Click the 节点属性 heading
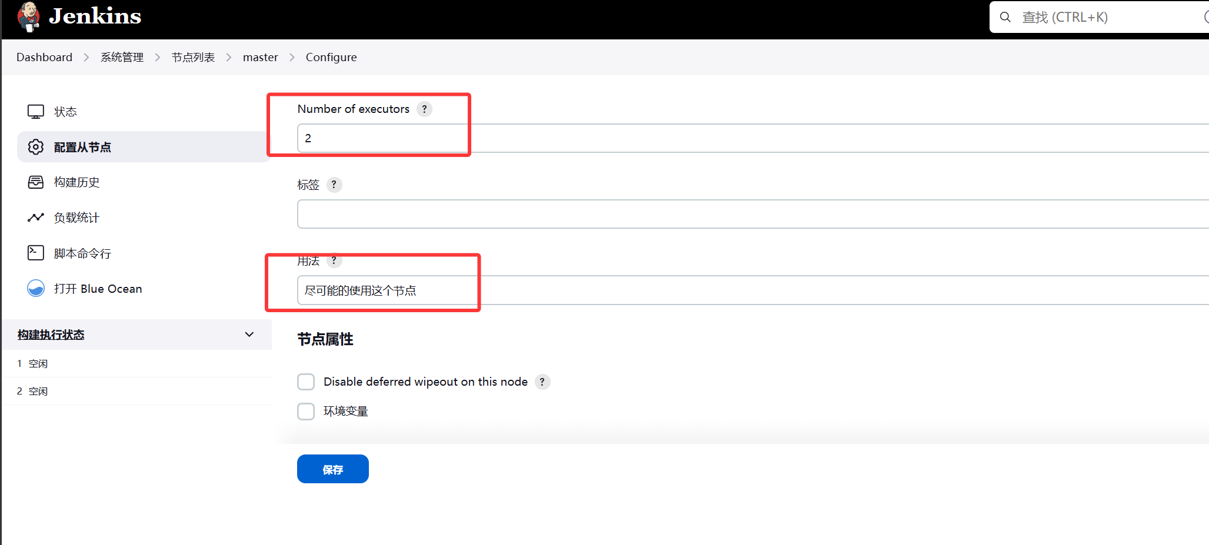The height and width of the screenshot is (545, 1209). pos(325,339)
